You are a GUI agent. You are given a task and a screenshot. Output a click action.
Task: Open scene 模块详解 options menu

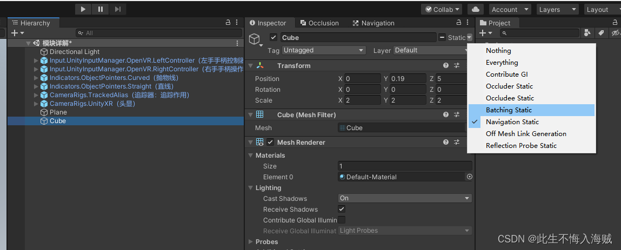pyautogui.click(x=237, y=43)
